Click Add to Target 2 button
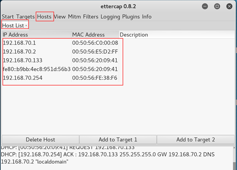Image resolution: width=237 pixels, height=170 pixels. click(195, 139)
